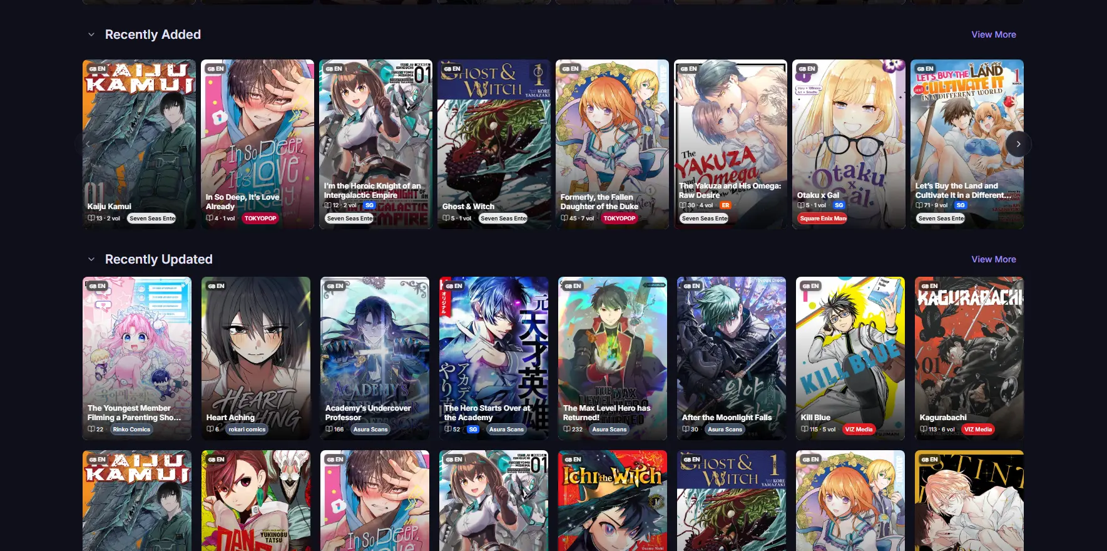Click the carousel next arrow in Recently Added
The height and width of the screenshot is (551, 1107).
(1018, 144)
